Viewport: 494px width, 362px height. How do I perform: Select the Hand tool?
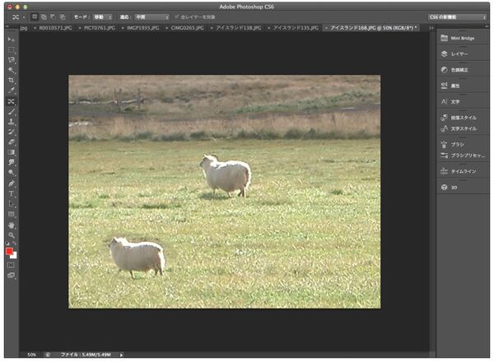click(11, 225)
